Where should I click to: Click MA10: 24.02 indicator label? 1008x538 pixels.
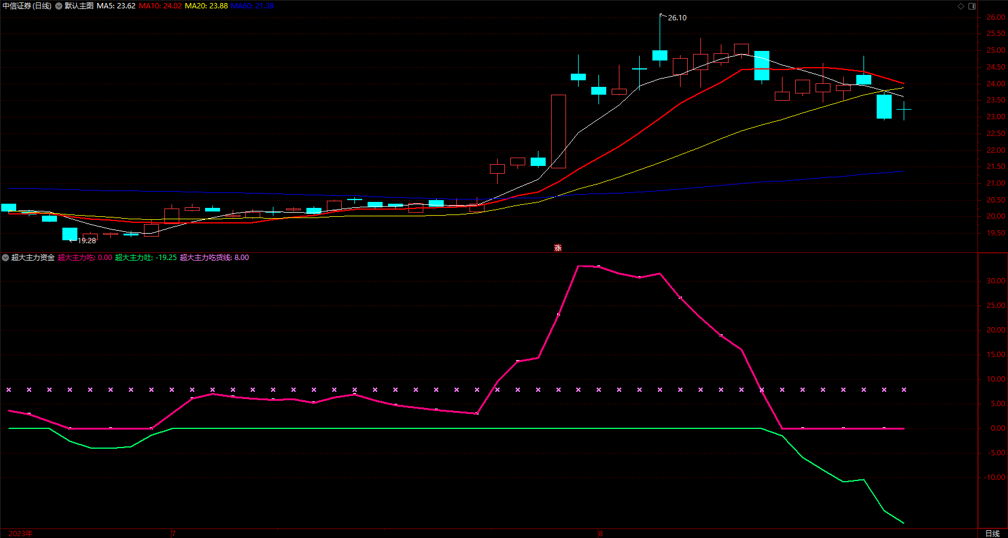[x=160, y=6]
